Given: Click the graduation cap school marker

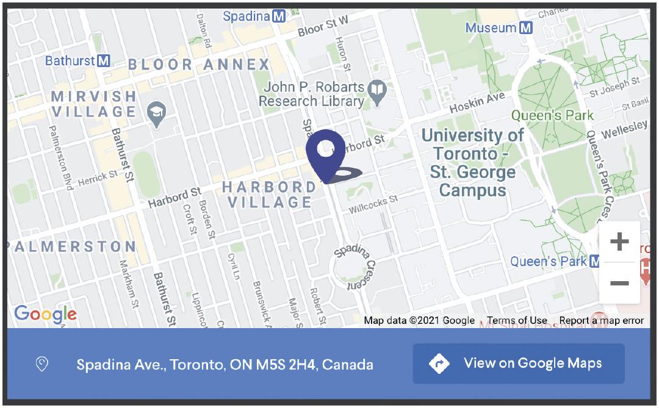Looking at the screenshot, I should [156, 114].
